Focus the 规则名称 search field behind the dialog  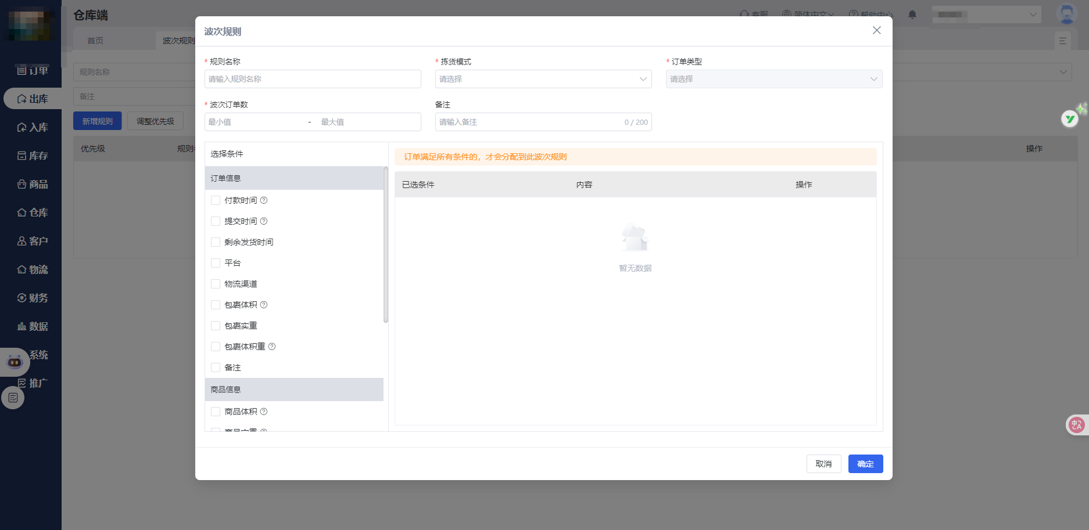135,72
